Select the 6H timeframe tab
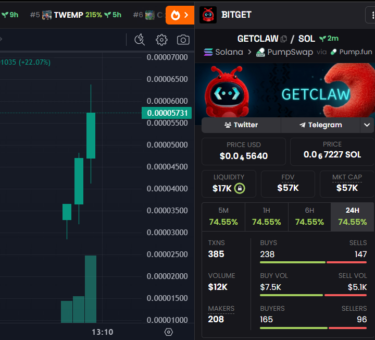The width and height of the screenshot is (375, 340). (309, 217)
